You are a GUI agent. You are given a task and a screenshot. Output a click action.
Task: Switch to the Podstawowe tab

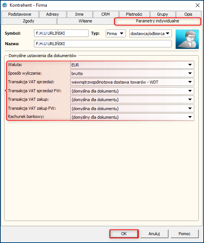click(20, 14)
